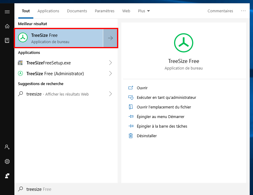Click the trash icon next to Désinstaller

131,136
